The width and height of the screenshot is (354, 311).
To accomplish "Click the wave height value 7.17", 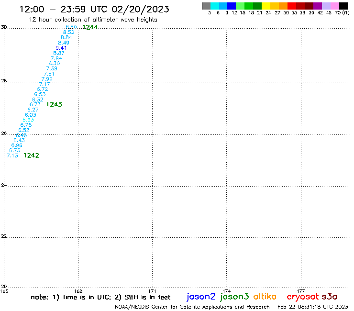I will point(44,84).
